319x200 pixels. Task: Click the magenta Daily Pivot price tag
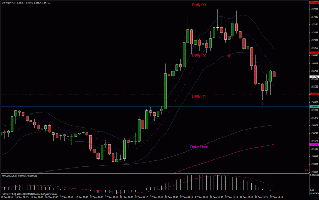[x=314, y=145]
